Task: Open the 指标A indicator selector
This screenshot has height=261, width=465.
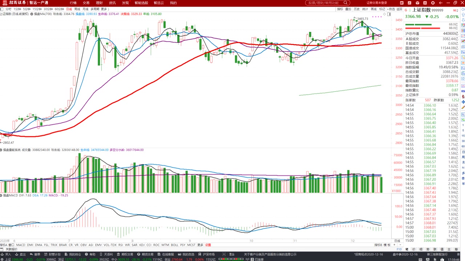Action: [x=4, y=245]
